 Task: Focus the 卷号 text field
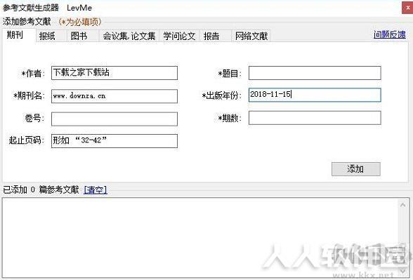click(x=114, y=119)
